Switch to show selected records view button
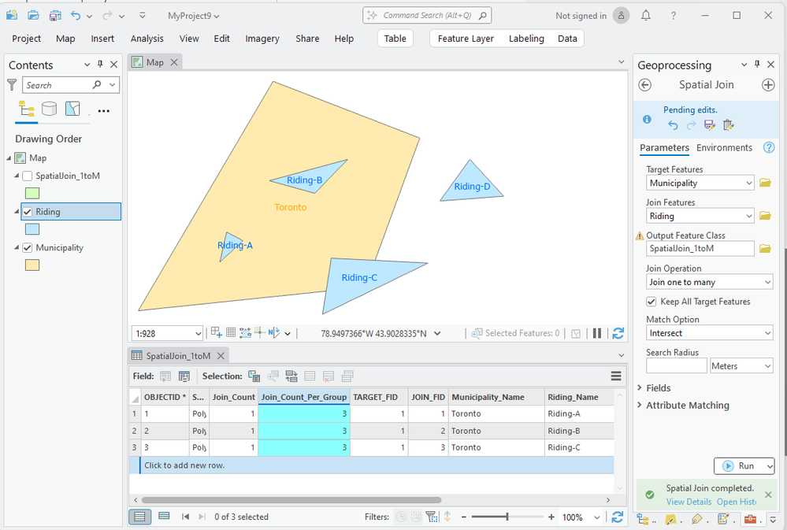 point(164,516)
